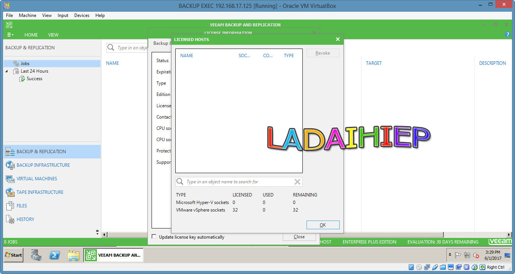Image resolution: width=515 pixels, height=274 pixels.
Task: Click the Revoke button
Action: [323, 53]
